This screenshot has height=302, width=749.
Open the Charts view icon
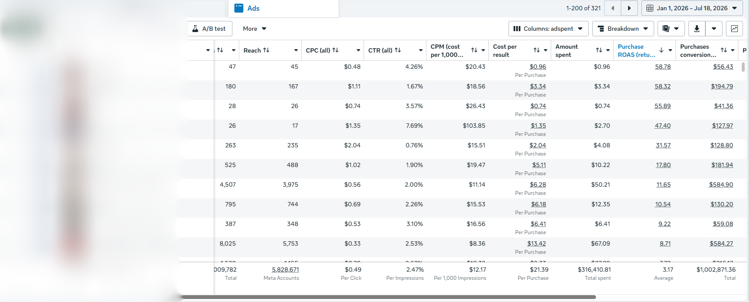(734, 29)
